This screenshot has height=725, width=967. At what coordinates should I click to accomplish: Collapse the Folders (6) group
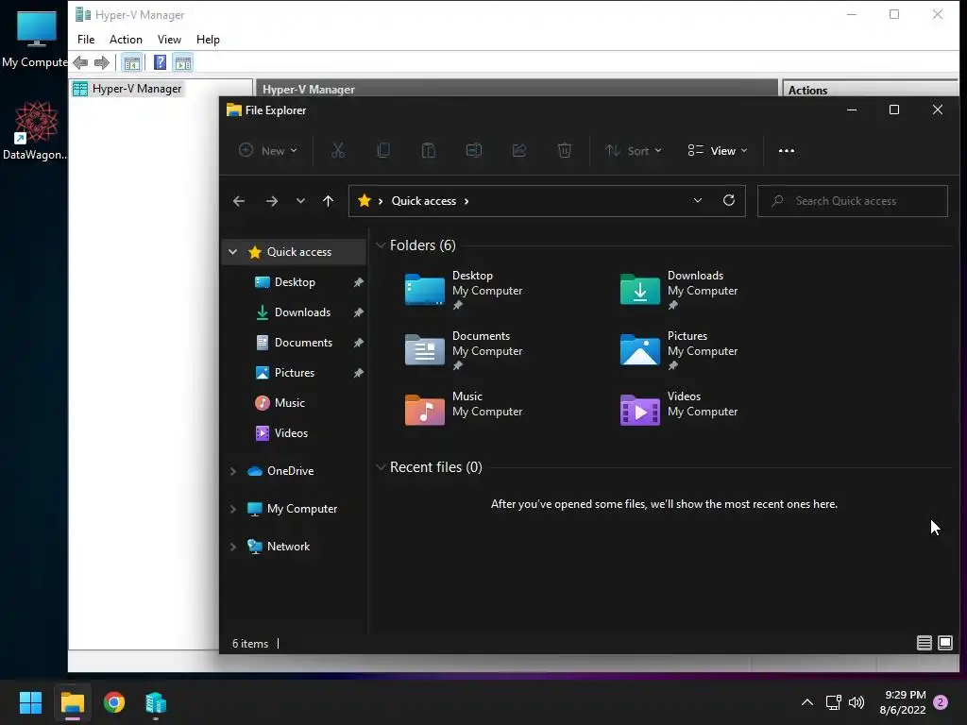(x=381, y=245)
